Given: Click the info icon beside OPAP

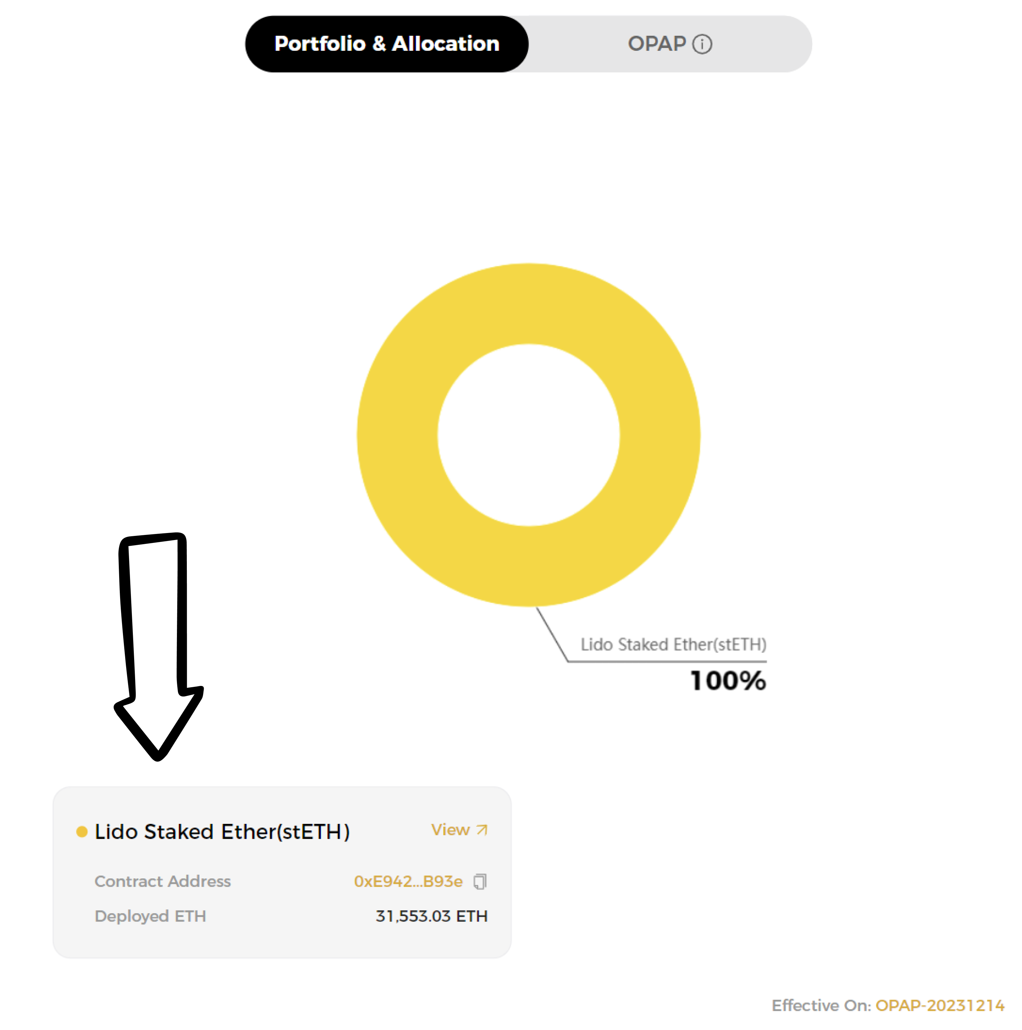Looking at the screenshot, I should pyautogui.click(x=701, y=44).
